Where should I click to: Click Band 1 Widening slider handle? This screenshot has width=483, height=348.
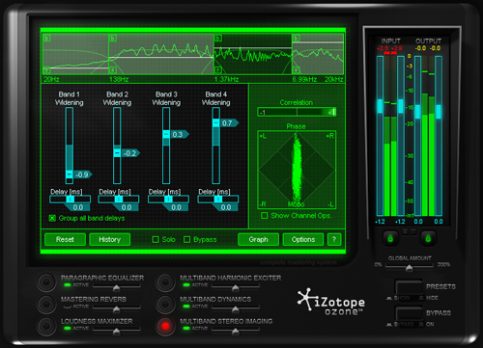(x=70, y=174)
